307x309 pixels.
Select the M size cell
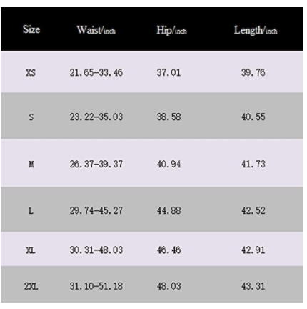31,164
